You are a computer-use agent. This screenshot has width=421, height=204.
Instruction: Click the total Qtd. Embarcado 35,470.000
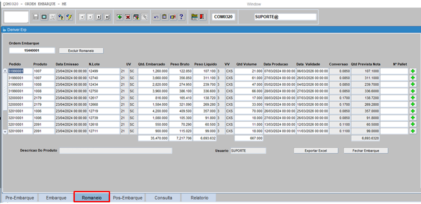pyautogui.click(x=153, y=139)
